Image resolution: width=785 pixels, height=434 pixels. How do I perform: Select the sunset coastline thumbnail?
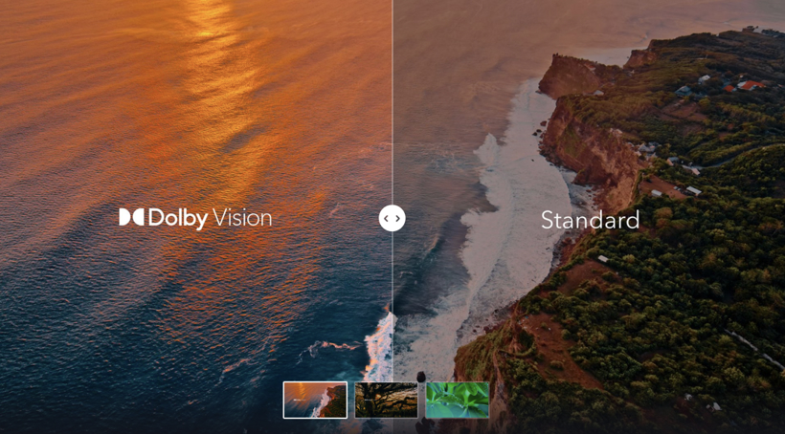pyautogui.click(x=315, y=400)
